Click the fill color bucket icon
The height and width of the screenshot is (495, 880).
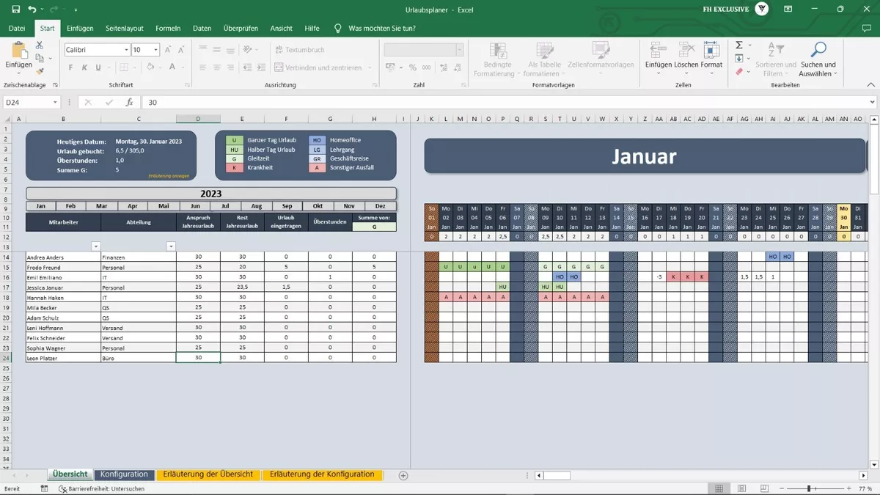[150, 67]
